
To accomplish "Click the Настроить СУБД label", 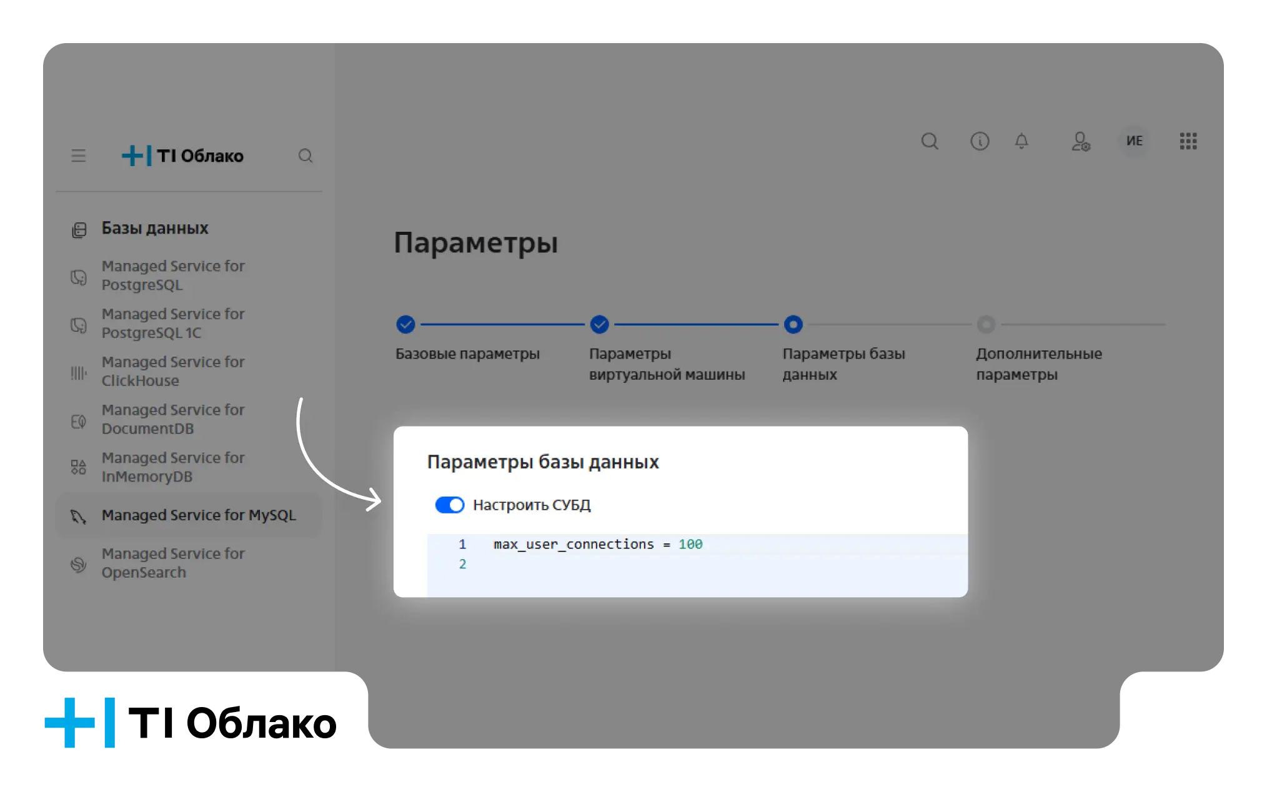I will [x=532, y=505].
